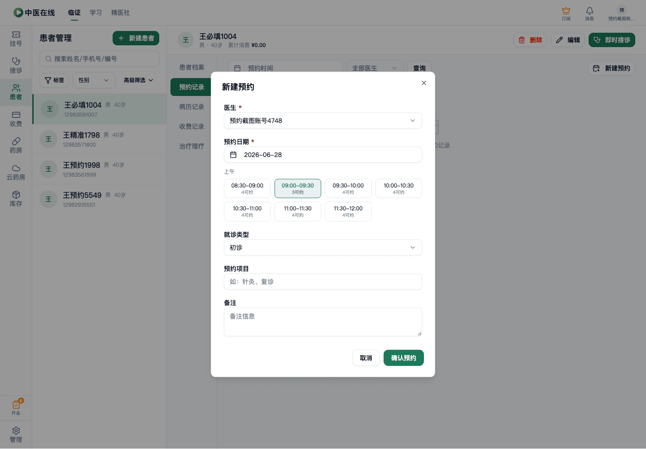Select the 11:00–11:30 time slot
This screenshot has height=449, width=646.
(x=298, y=211)
